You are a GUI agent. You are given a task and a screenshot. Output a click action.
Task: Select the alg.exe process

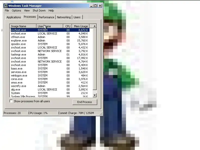[x=50, y=89]
